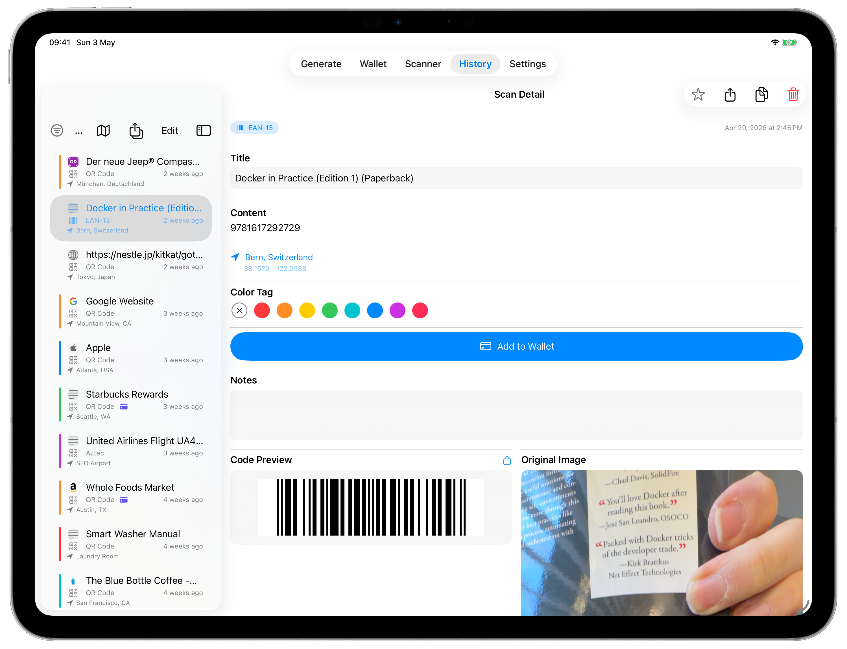Viewport: 847px width, 649px height.
Task: Share the code preview image
Action: [507, 460]
